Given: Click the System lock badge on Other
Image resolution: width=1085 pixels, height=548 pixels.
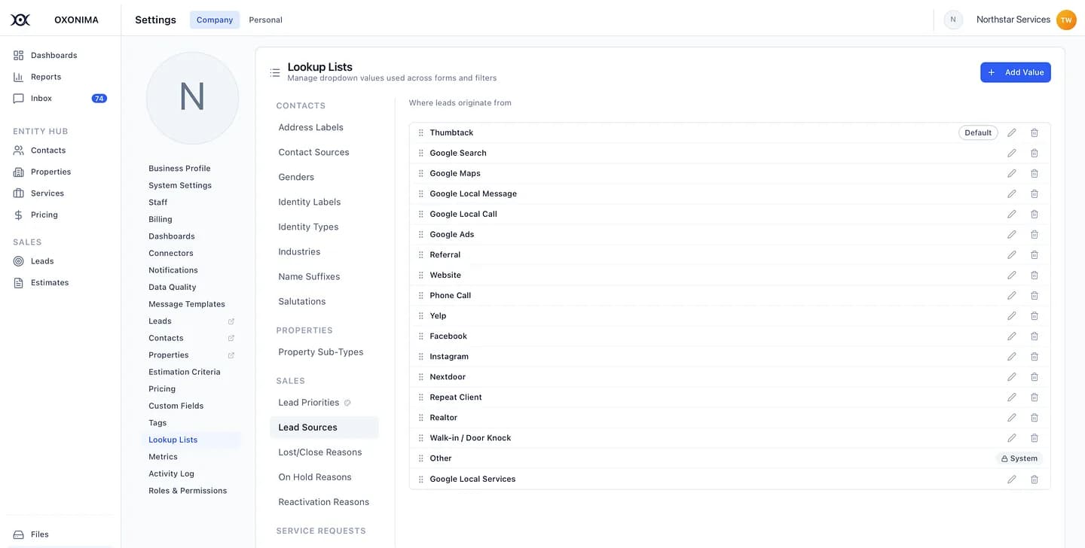Looking at the screenshot, I should tap(1019, 458).
